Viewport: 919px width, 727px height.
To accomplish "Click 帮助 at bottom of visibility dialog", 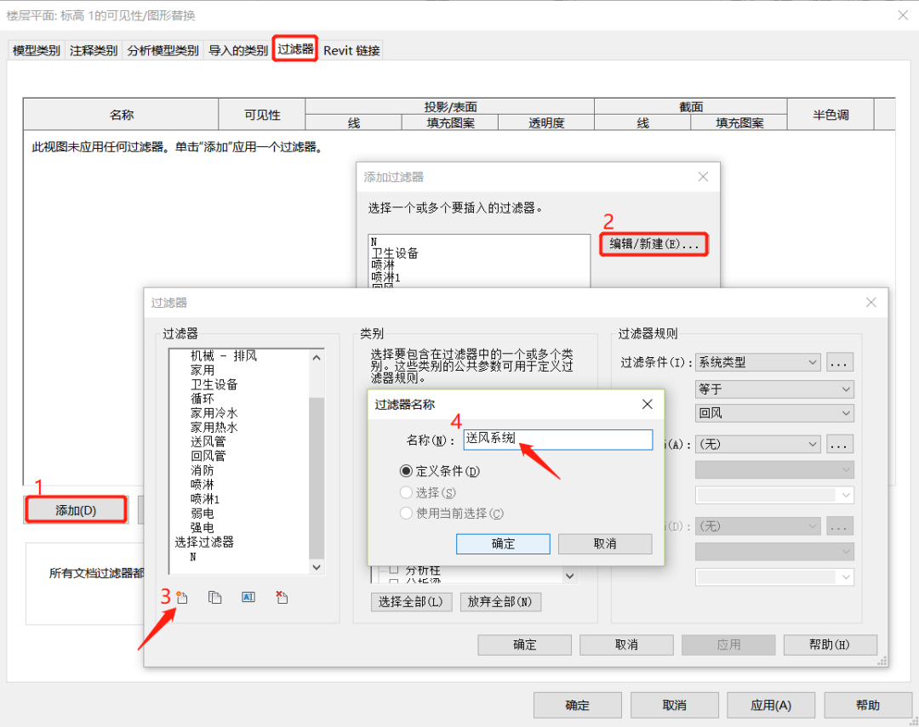I will [x=868, y=706].
